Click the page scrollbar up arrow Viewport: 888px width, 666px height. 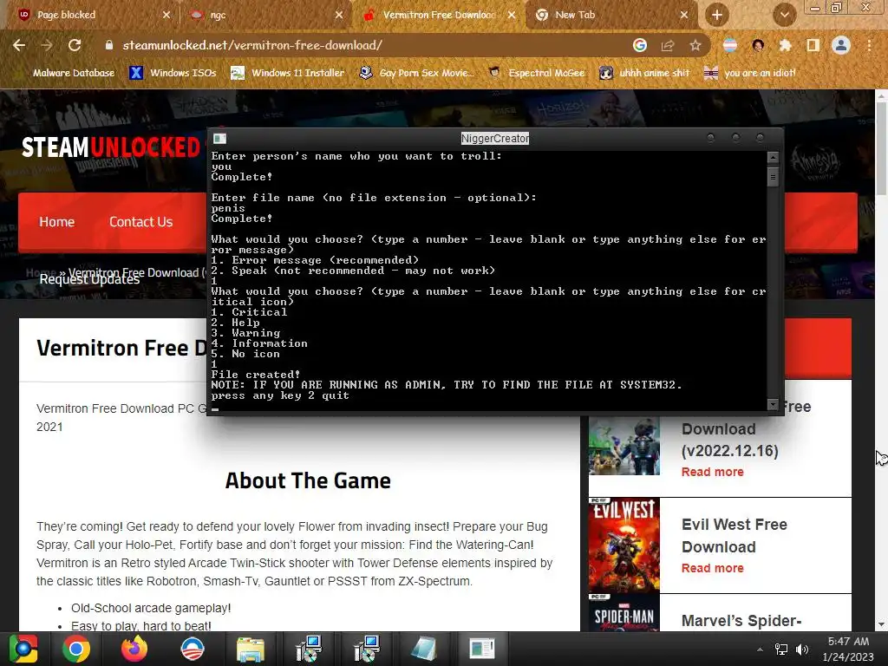coord(881,95)
